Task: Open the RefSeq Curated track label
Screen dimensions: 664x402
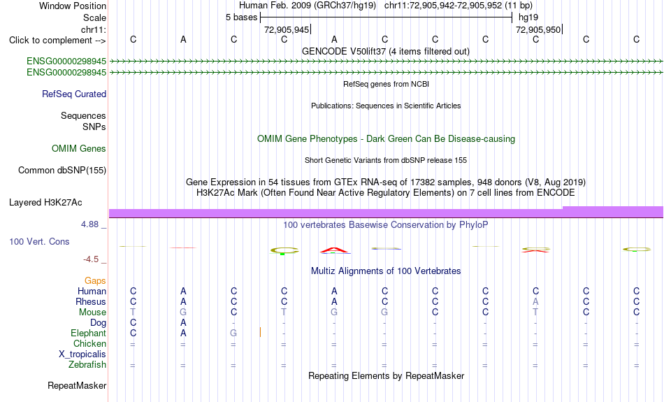Action: coord(74,94)
